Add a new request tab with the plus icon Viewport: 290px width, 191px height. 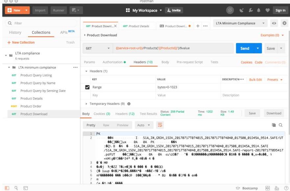198,26
